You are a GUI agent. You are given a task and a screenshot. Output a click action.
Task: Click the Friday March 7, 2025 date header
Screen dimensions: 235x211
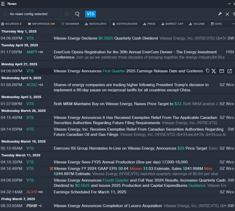coord(18,199)
